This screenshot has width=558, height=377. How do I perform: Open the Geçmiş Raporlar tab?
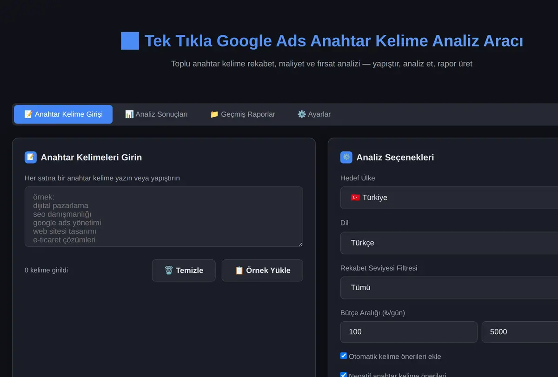coord(242,114)
